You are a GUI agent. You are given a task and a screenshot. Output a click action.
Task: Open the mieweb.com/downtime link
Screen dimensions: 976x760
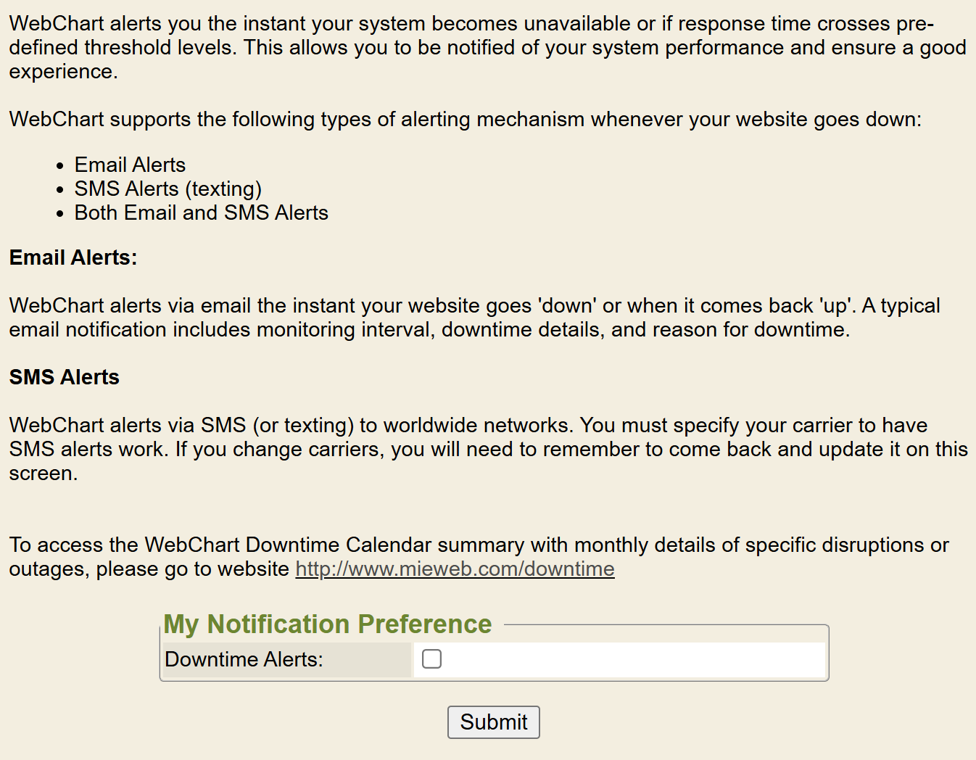(x=455, y=569)
